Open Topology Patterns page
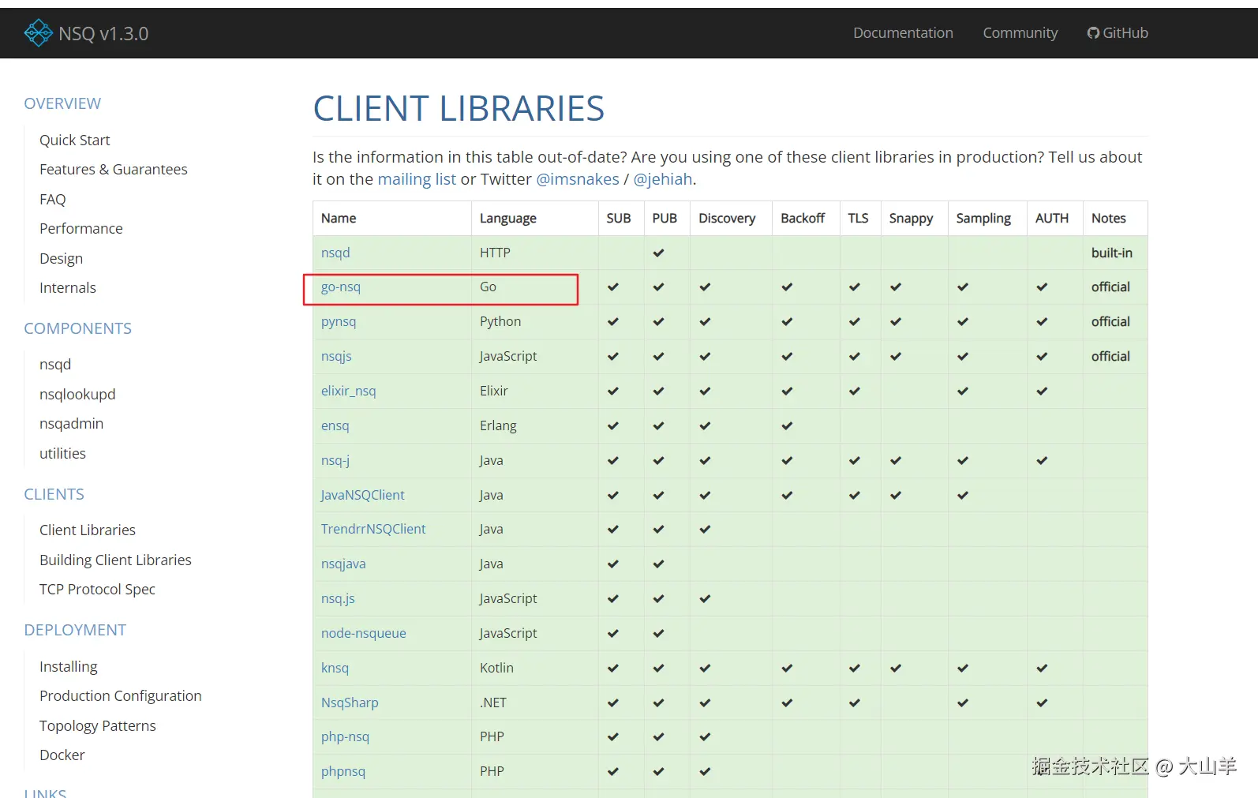This screenshot has height=798, width=1258. (x=98, y=725)
